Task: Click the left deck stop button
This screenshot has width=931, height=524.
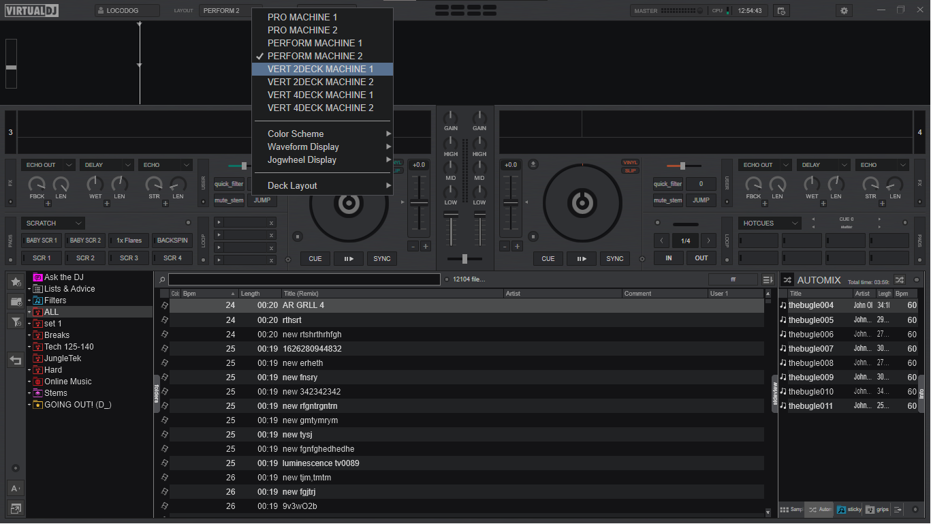Action: coord(298,237)
